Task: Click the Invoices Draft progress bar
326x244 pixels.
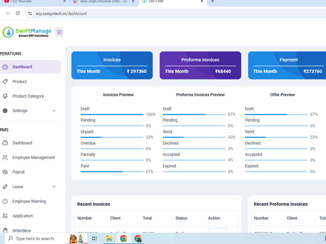Action: pyautogui.click(x=112, y=114)
